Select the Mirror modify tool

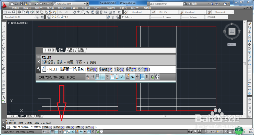249,32
